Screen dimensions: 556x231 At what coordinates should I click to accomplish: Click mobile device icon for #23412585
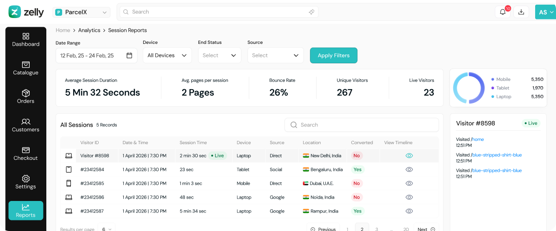pos(69,183)
